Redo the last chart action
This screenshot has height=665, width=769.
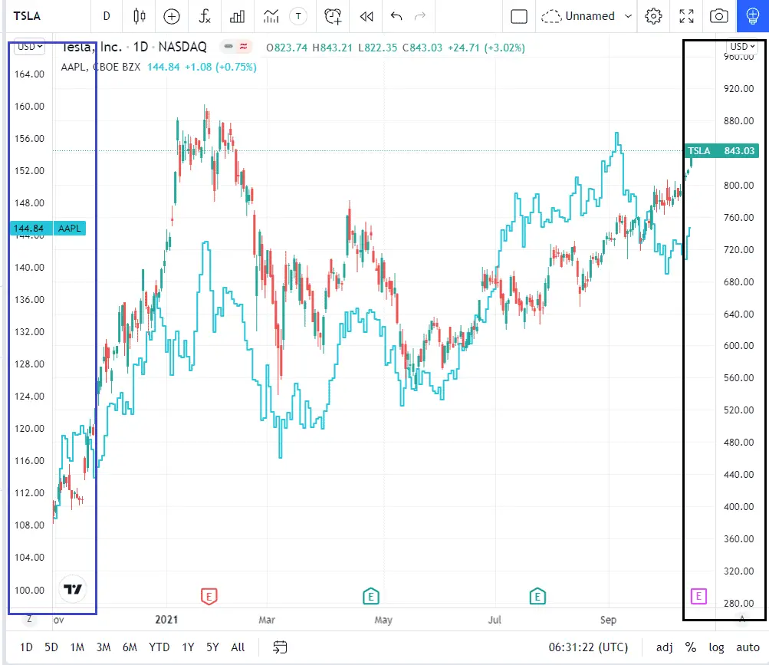click(420, 16)
